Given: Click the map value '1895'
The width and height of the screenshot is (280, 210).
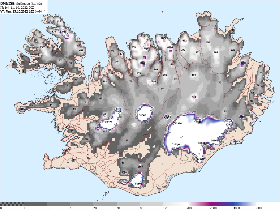Looking at the screenshot, I should point(140,167).
